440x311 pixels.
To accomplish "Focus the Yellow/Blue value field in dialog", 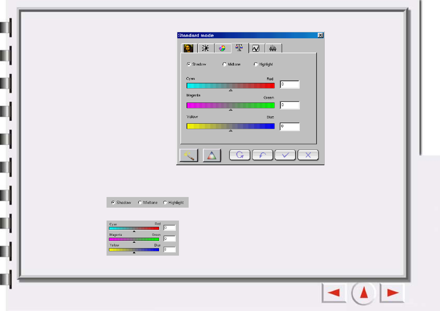I will point(290,126).
